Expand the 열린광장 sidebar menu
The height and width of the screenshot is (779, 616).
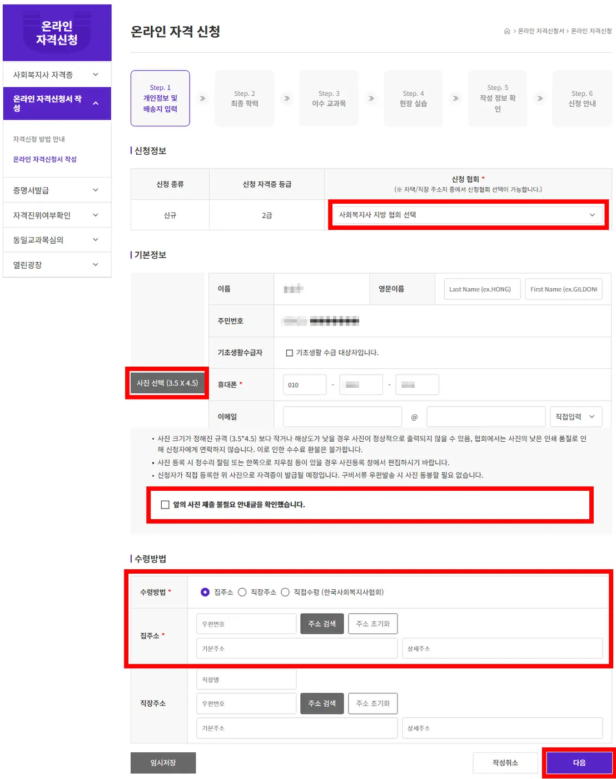pos(57,265)
